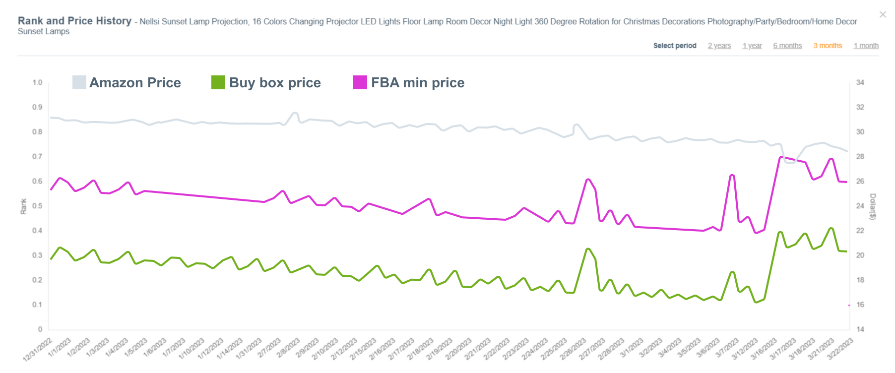Click the gray Amazon Price color box
Image resolution: width=895 pixels, height=373 pixels.
click(x=79, y=82)
